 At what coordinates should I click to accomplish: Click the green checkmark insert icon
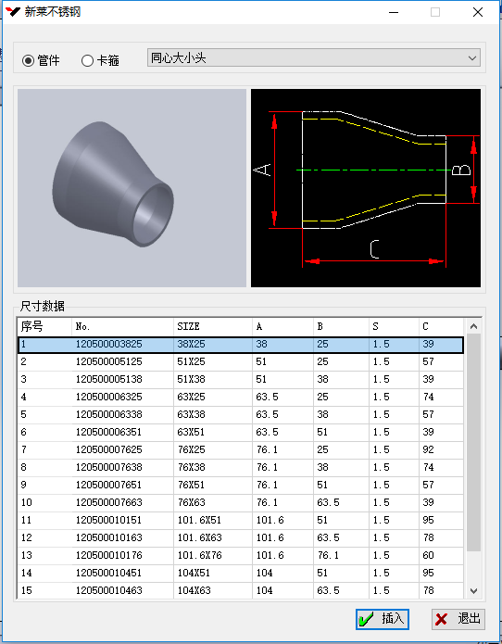pos(366,619)
